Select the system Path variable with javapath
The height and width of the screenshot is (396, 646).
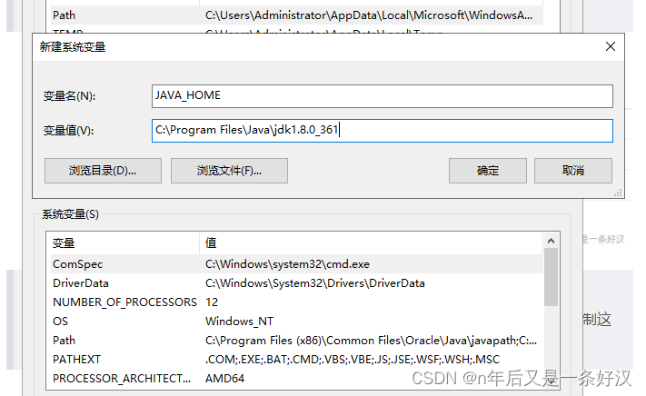click(x=296, y=341)
